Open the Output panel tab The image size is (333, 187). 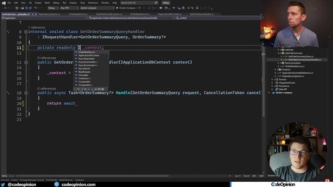15,180
